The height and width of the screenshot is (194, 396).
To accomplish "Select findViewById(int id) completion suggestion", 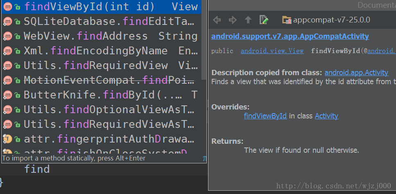I will 102,7.
